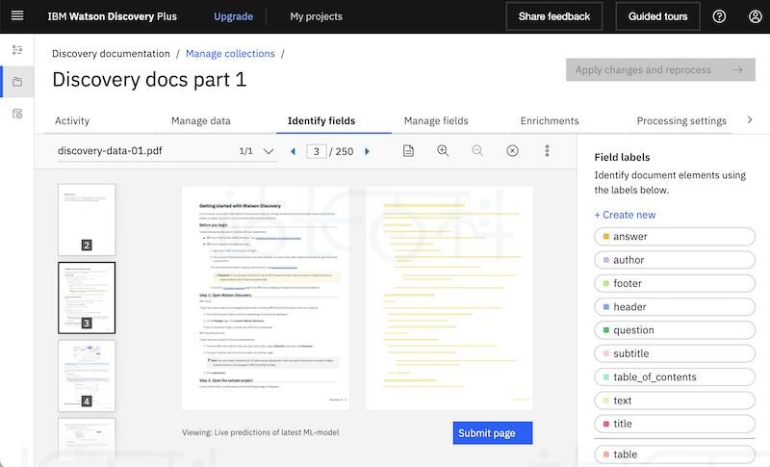Zoom in on the document
The height and width of the screenshot is (467, 770).
[443, 151]
